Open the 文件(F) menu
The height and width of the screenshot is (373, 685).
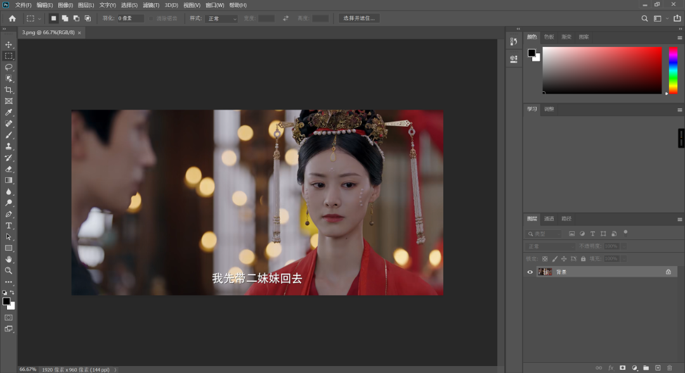pos(23,5)
